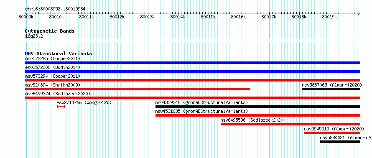Click the black bar for nsv4339246
Screen dimensions: 372x158
(x=257, y=107)
